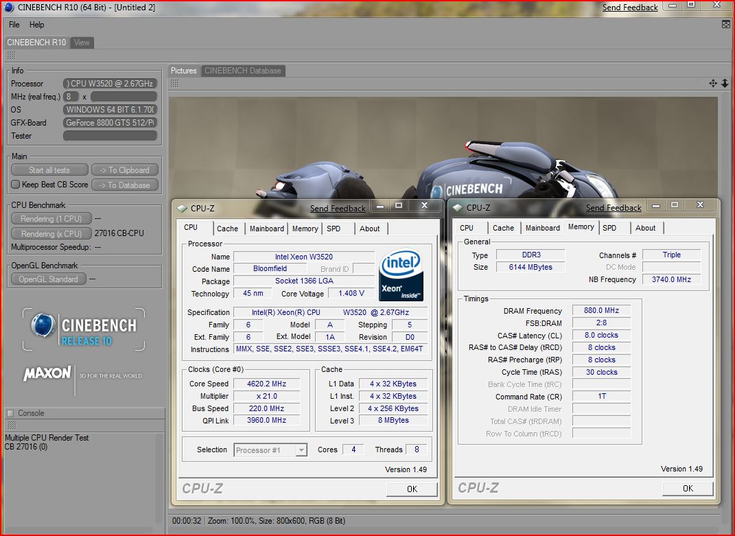Click OK in left CPU-Z window

click(x=412, y=489)
